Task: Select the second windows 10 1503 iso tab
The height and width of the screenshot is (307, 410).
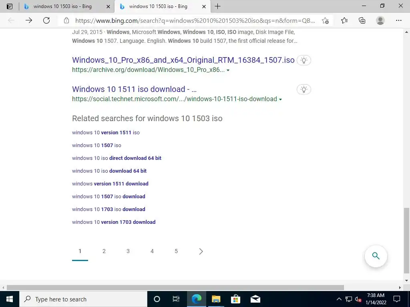Action: pos(158,6)
